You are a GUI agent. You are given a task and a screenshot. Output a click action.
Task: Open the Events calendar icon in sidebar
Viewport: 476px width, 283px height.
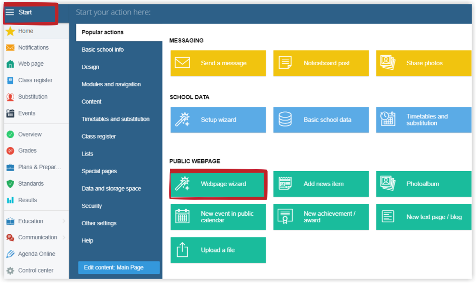point(11,113)
